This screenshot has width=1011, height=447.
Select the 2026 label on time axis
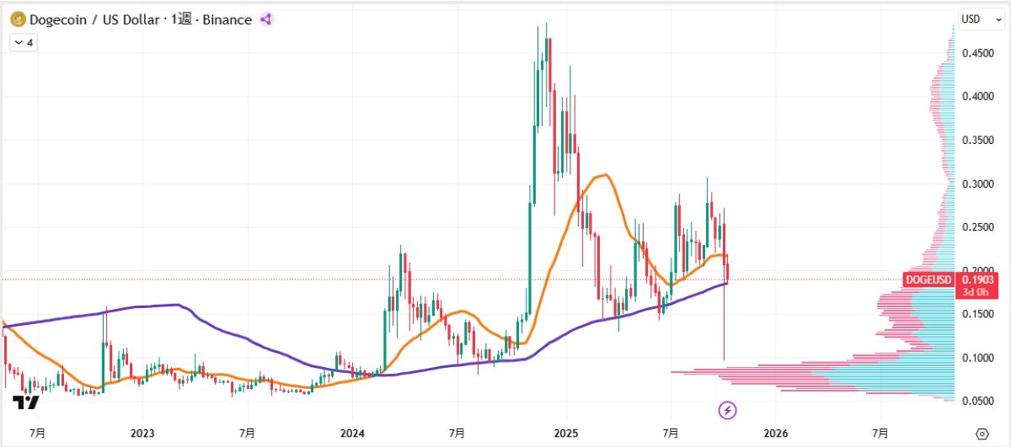click(775, 433)
